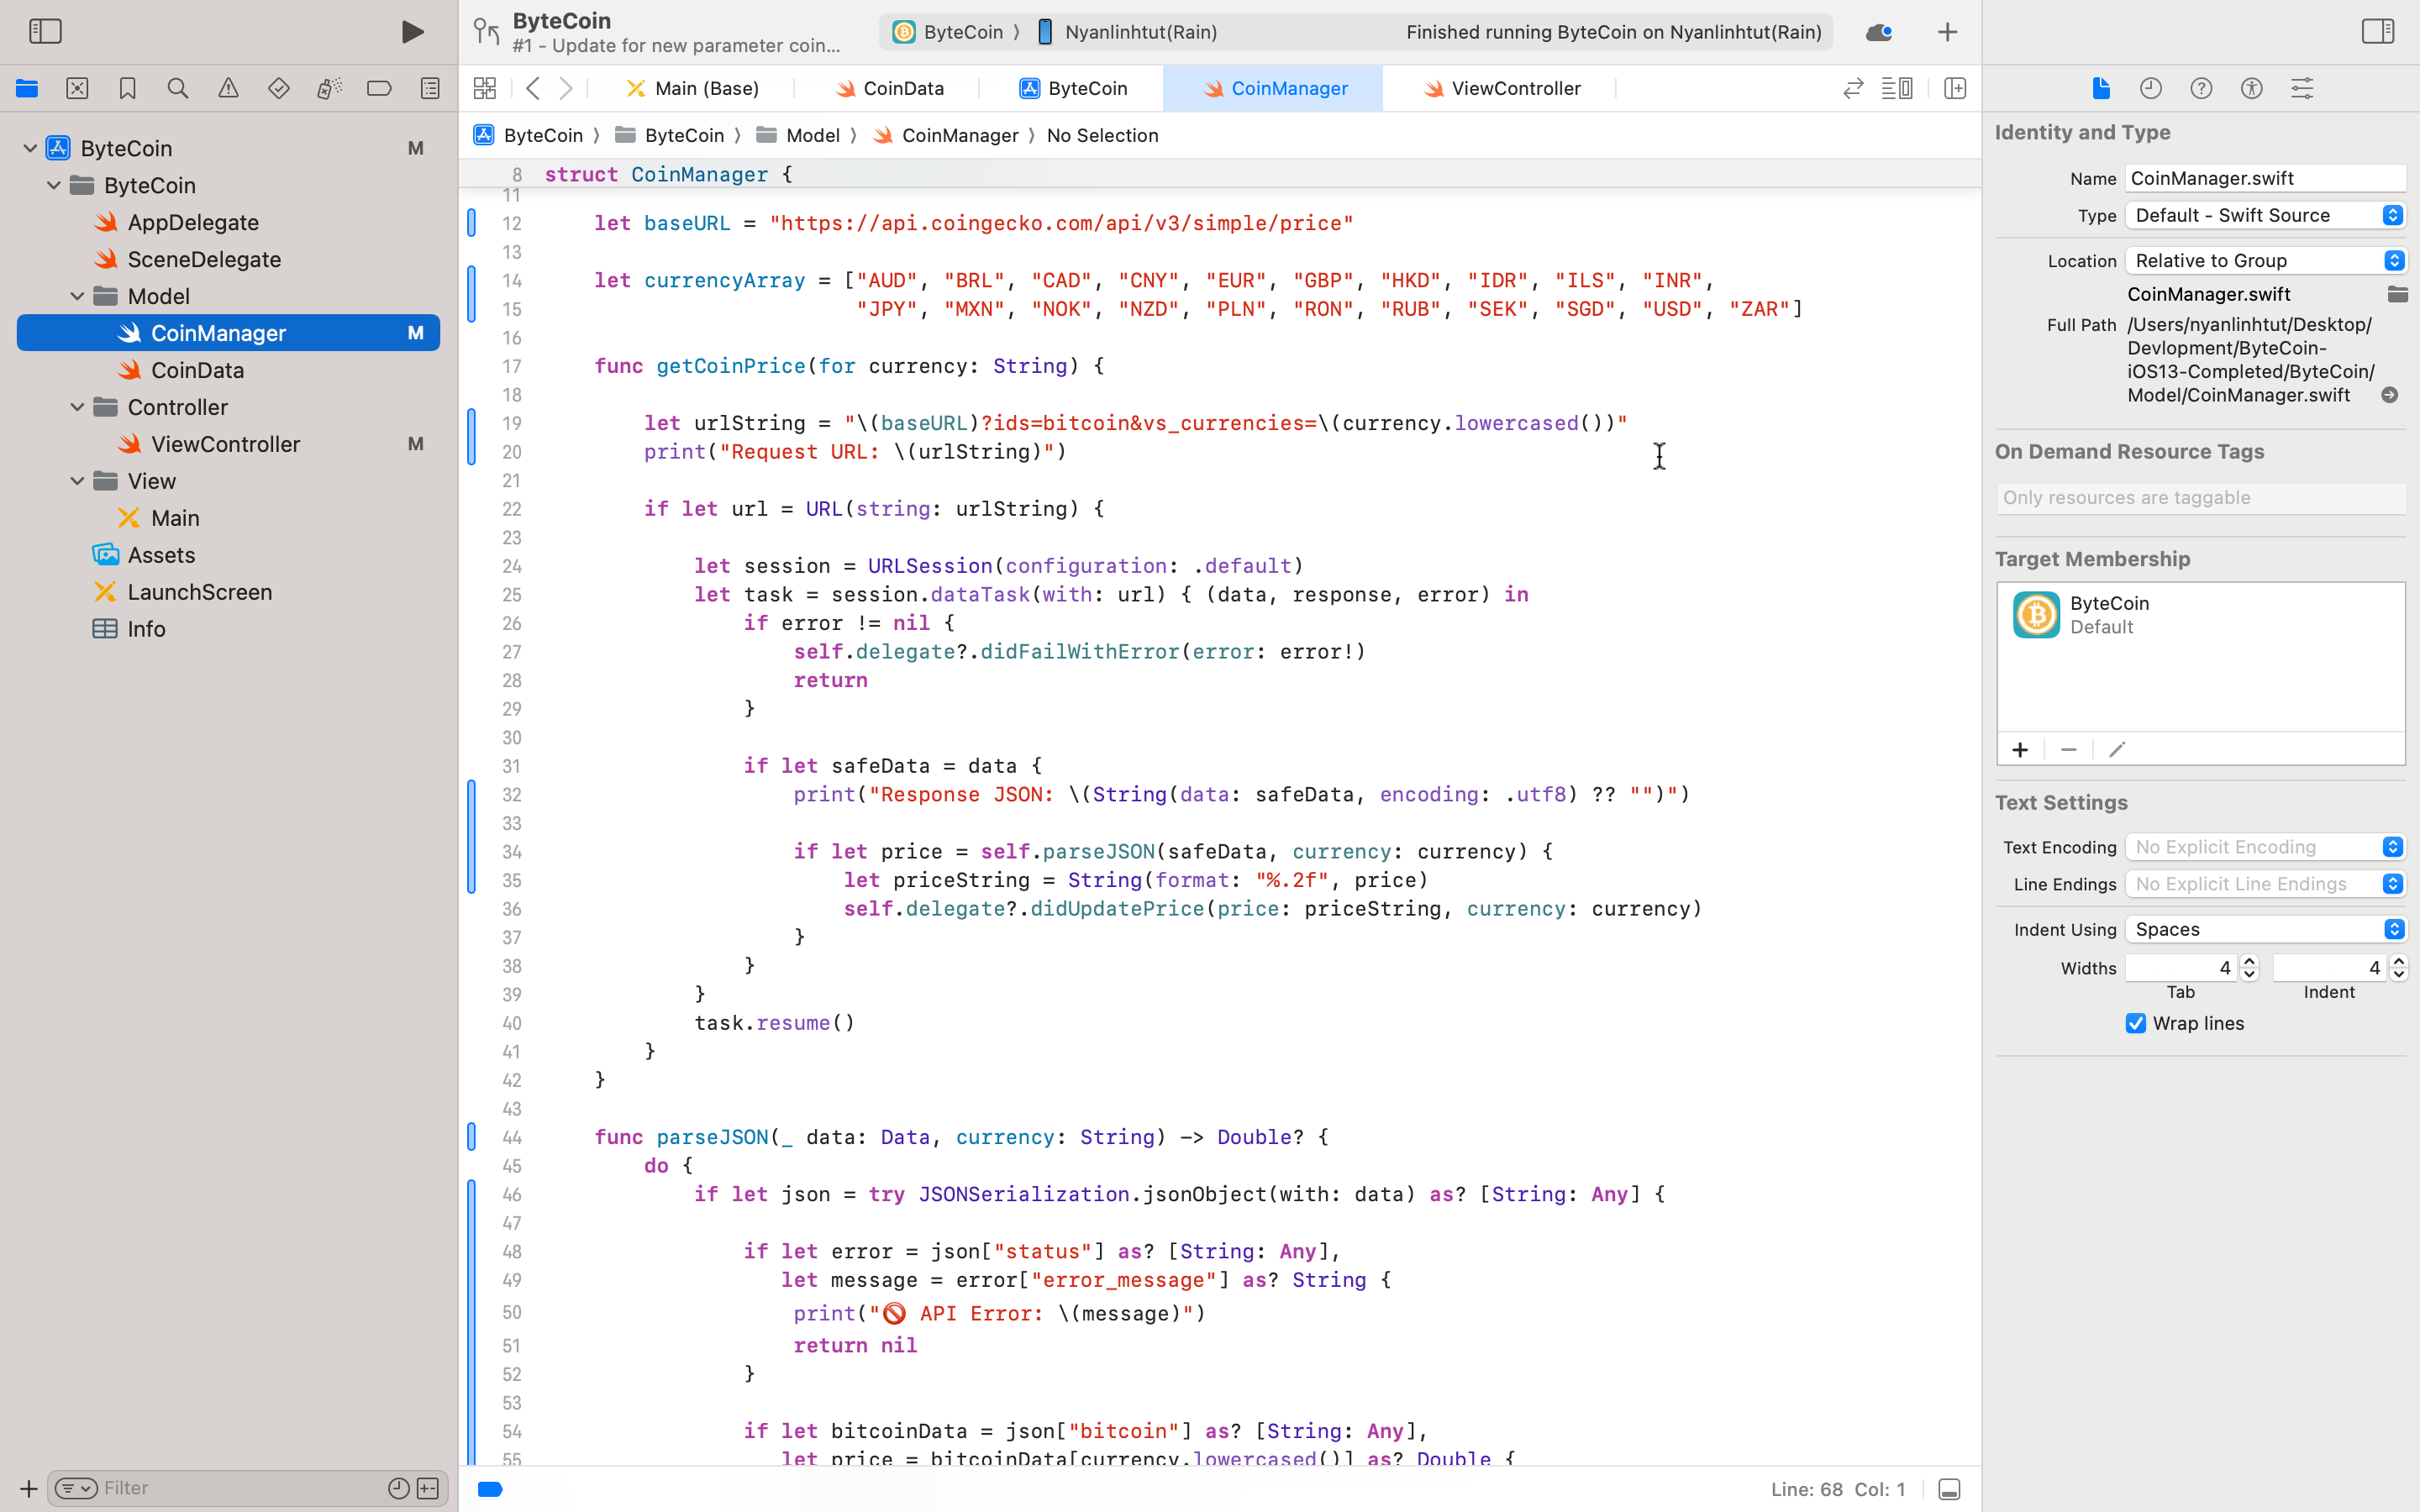Open the Test navigator
The width and height of the screenshot is (2420, 1512).
(279, 88)
